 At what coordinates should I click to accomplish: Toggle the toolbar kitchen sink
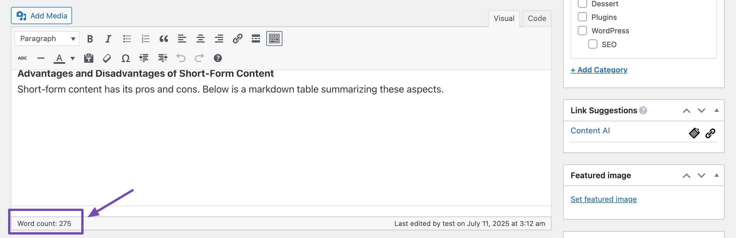tap(274, 39)
